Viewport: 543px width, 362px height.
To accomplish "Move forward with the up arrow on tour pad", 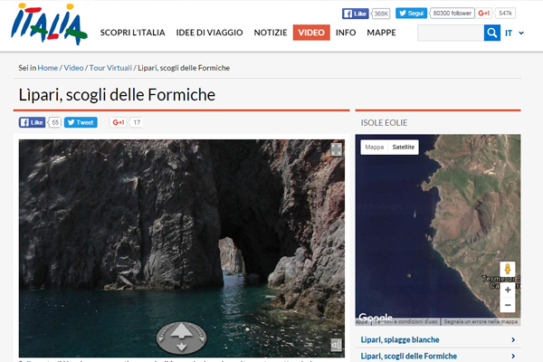I will coord(182,331).
